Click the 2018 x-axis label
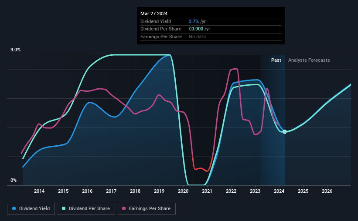 coord(135,191)
